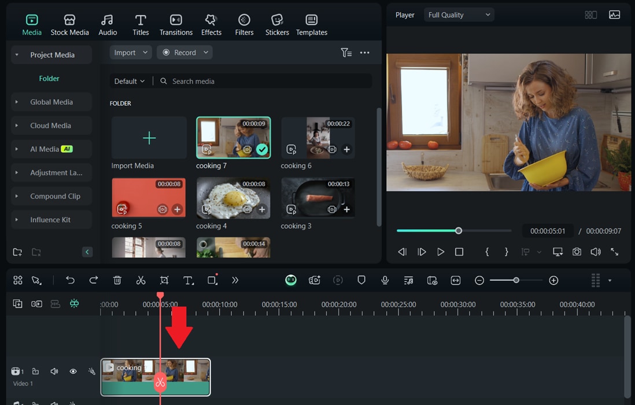Mute the Video 1 track
The image size is (635, 405).
[54, 371]
